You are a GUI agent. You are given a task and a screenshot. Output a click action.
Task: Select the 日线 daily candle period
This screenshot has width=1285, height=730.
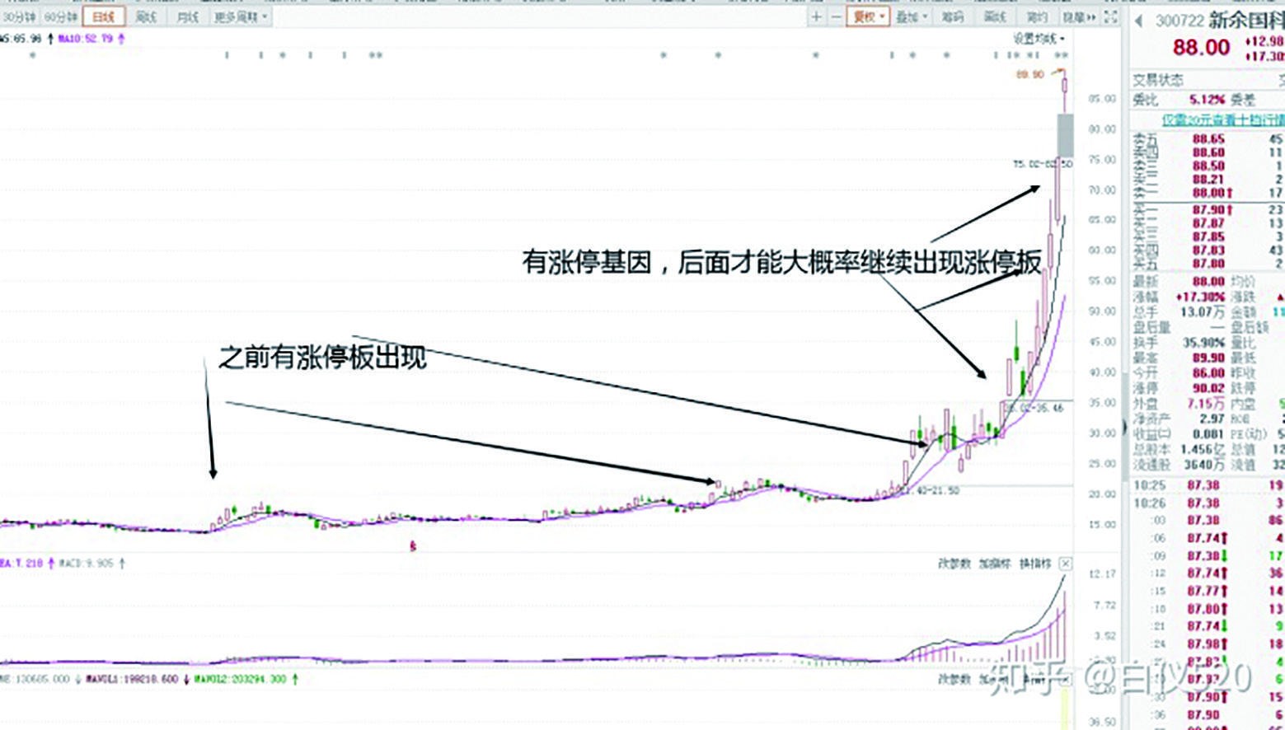(104, 16)
